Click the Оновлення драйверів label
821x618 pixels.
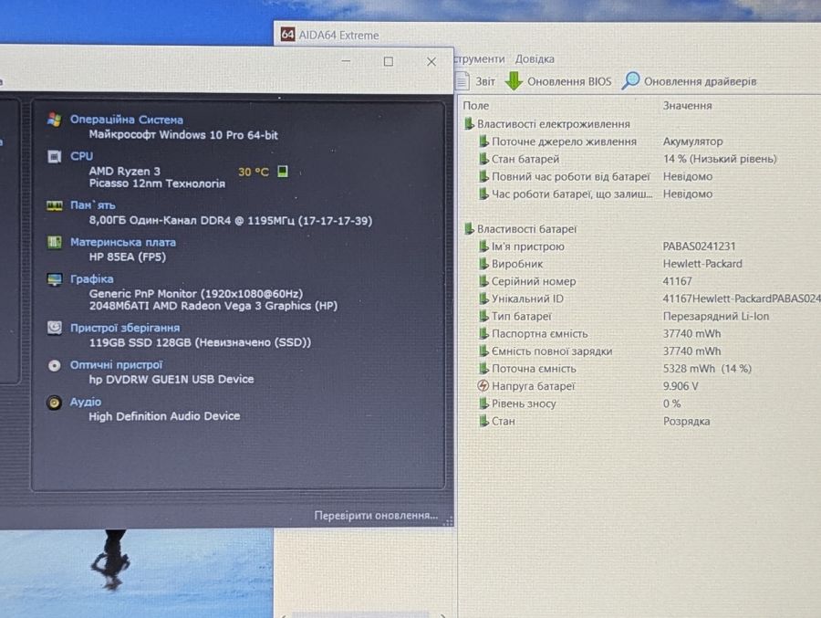pyautogui.click(x=700, y=82)
